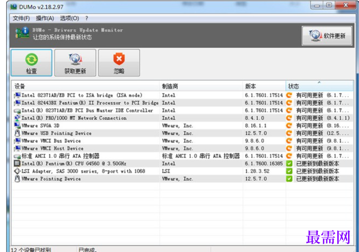
Task: Click device icon of ISA bridge row
Action: click(x=17, y=95)
